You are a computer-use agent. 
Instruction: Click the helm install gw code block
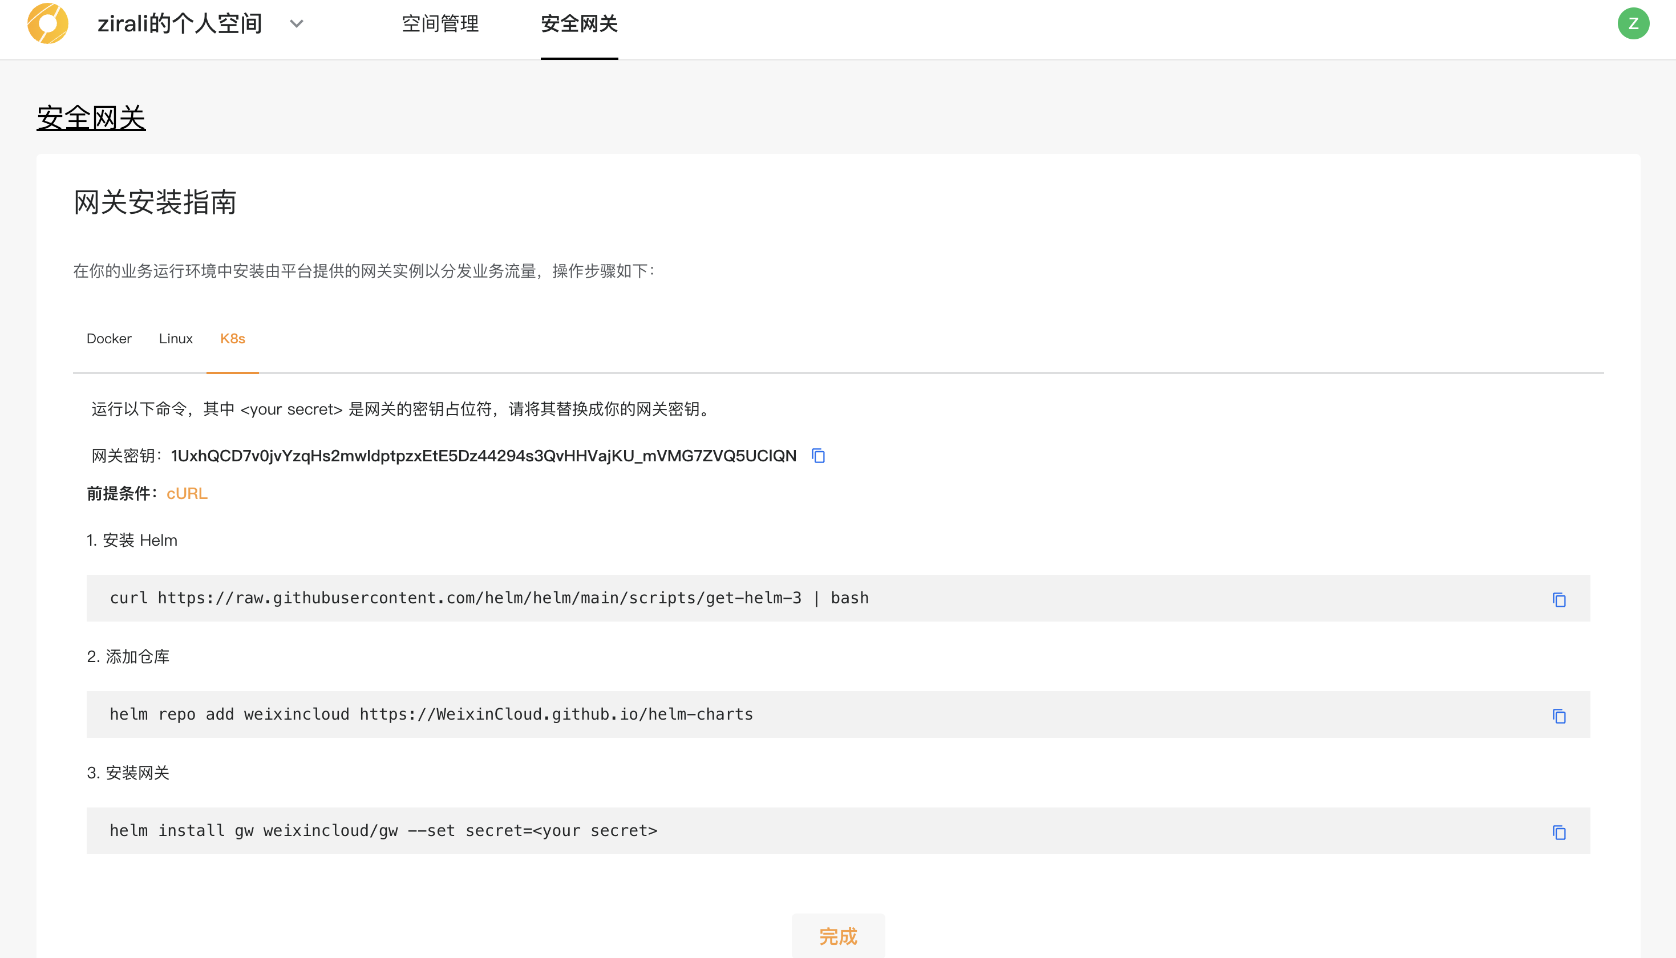pyautogui.click(x=383, y=831)
